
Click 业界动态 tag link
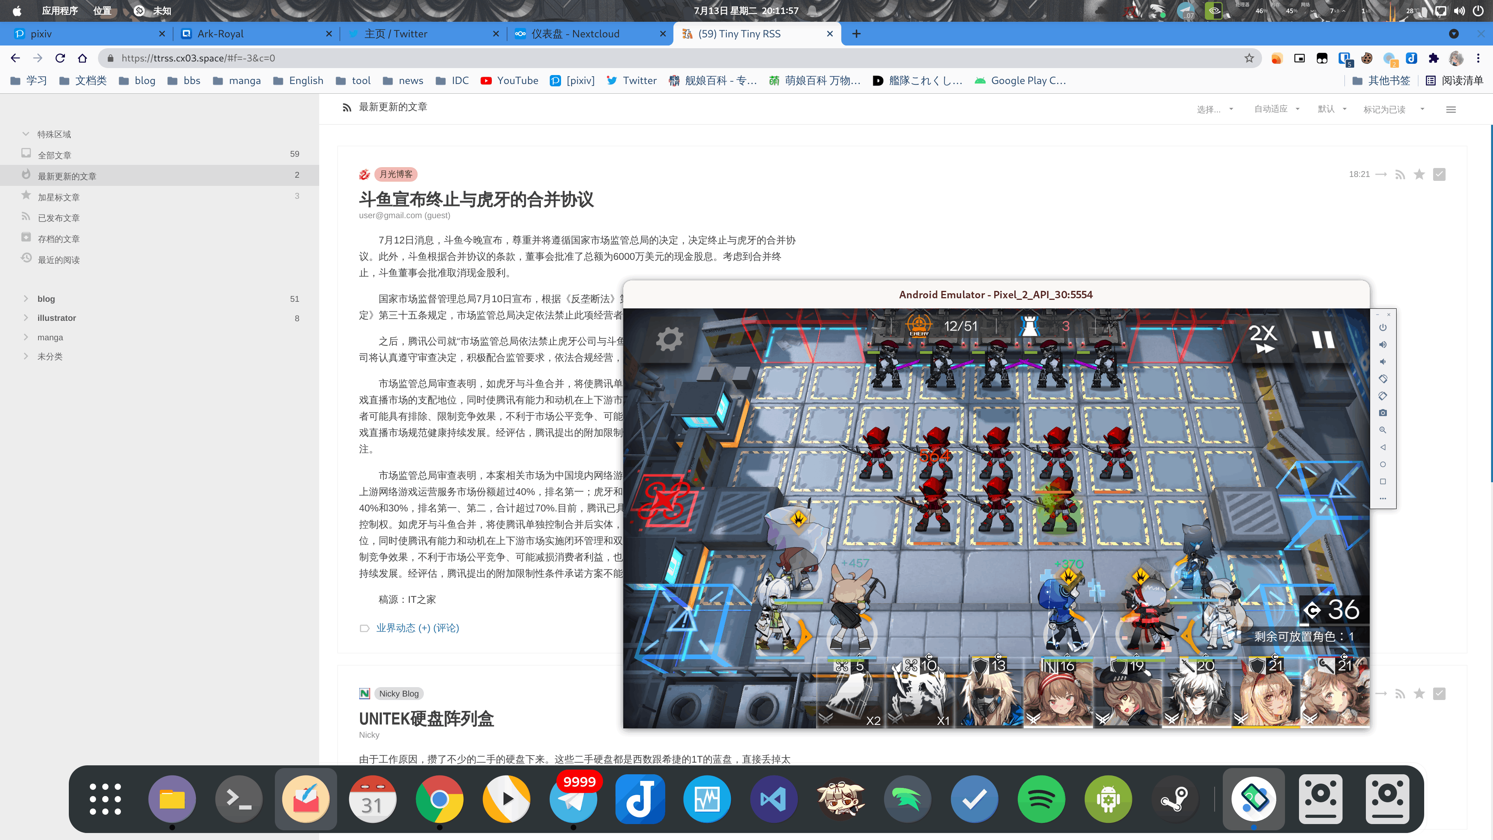click(x=397, y=628)
